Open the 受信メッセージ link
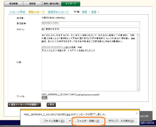 coord(36,12)
